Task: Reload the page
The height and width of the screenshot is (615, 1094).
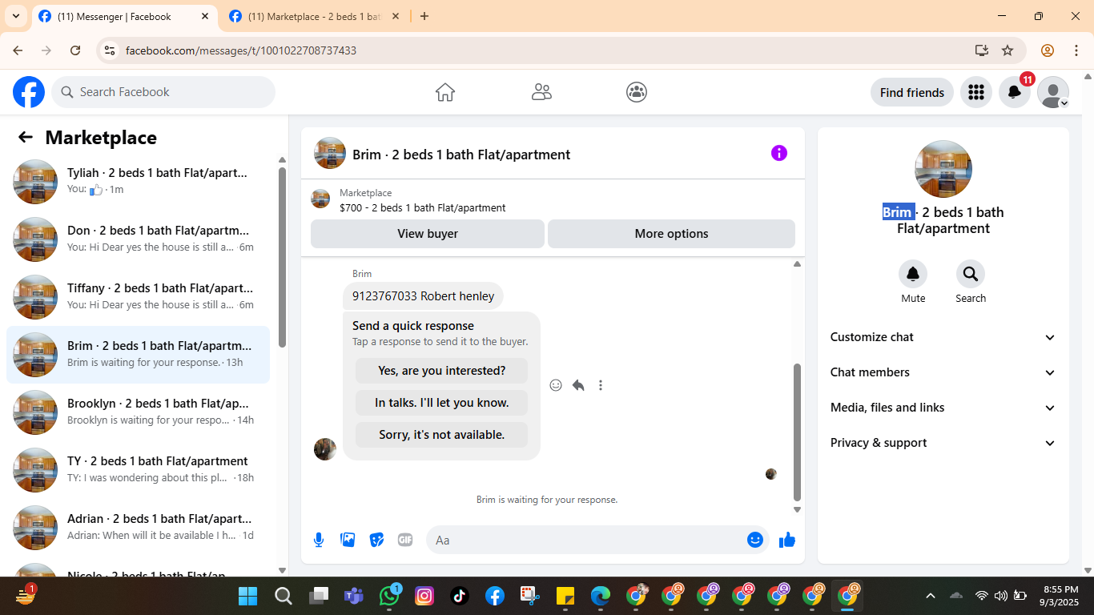Action: coord(75,50)
